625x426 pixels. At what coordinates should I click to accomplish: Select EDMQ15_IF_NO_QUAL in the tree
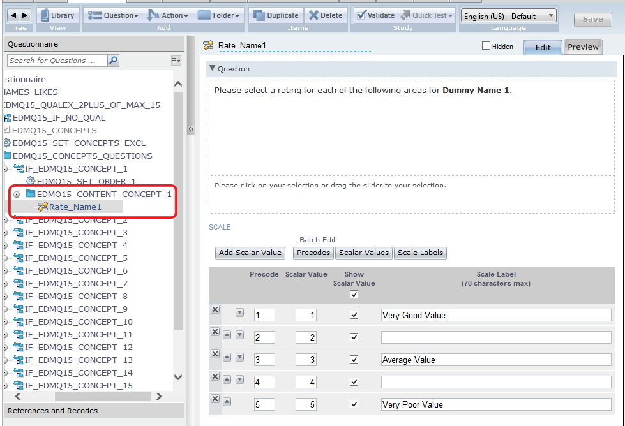click(59, 118)
